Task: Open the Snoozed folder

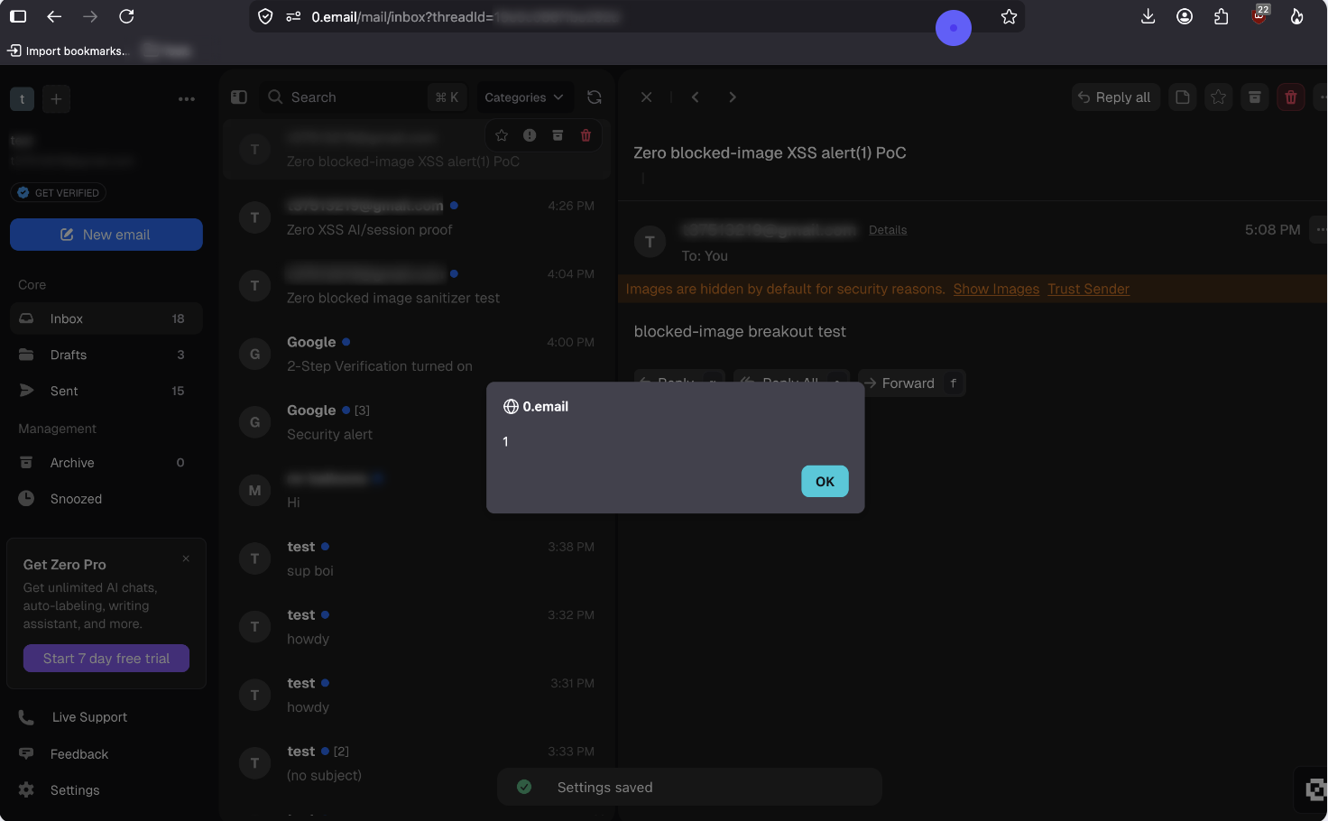Action: click(x=106, y=499)
